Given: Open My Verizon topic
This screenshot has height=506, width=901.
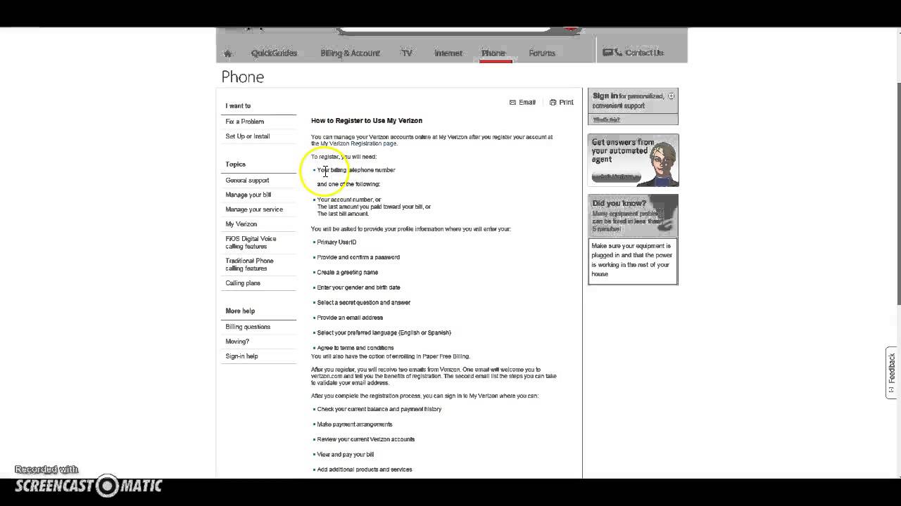Looking at the screenshot, I should point(241,224).
